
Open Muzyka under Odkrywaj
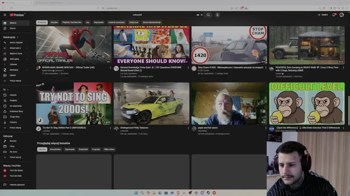[15, 141]
